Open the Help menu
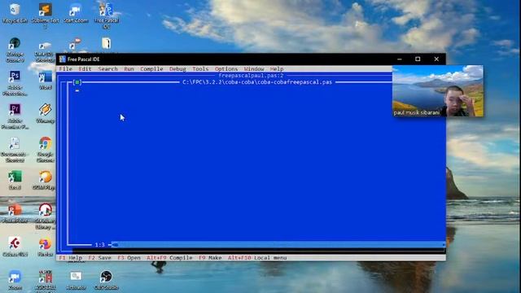 click(x=277, y=68)
